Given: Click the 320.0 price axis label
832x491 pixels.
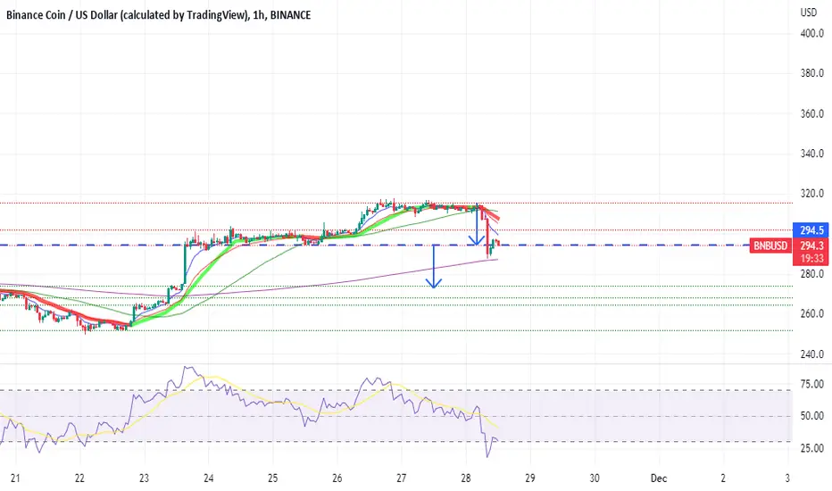Looking at the screenshot, I should pyautogui.click(x=811, y=194).
